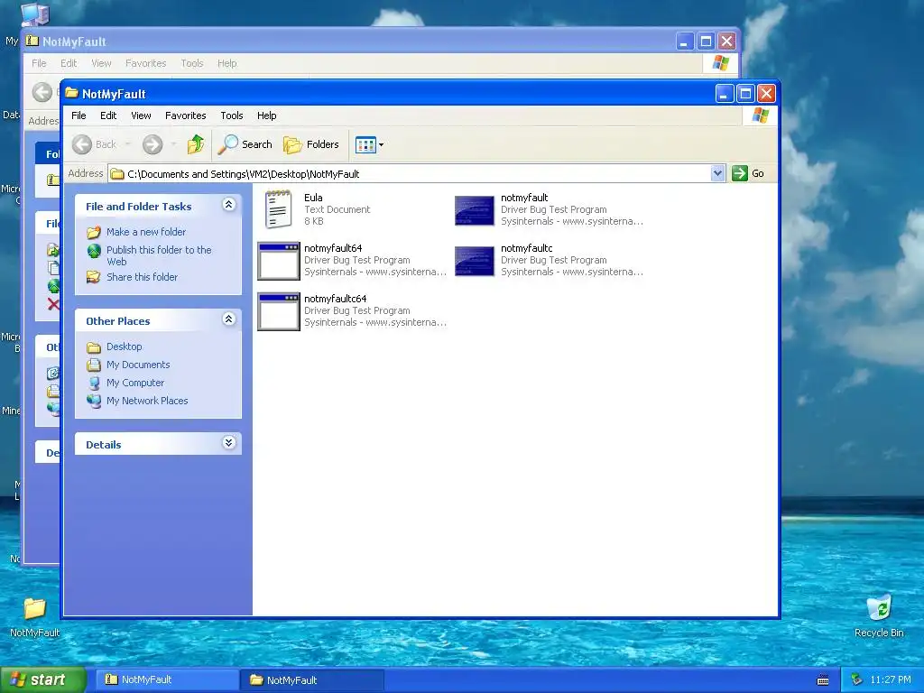Switch to zip NotMyFault taskbar button
This screenshot has width=924, height=693.
coord(166,679)
